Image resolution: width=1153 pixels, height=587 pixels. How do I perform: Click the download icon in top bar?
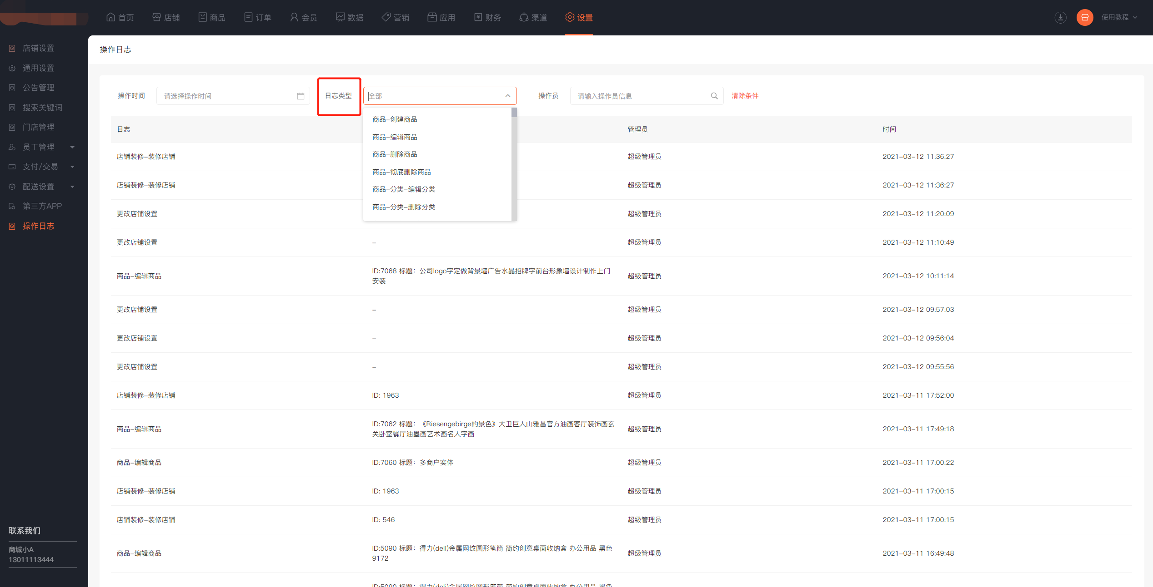1060,17
